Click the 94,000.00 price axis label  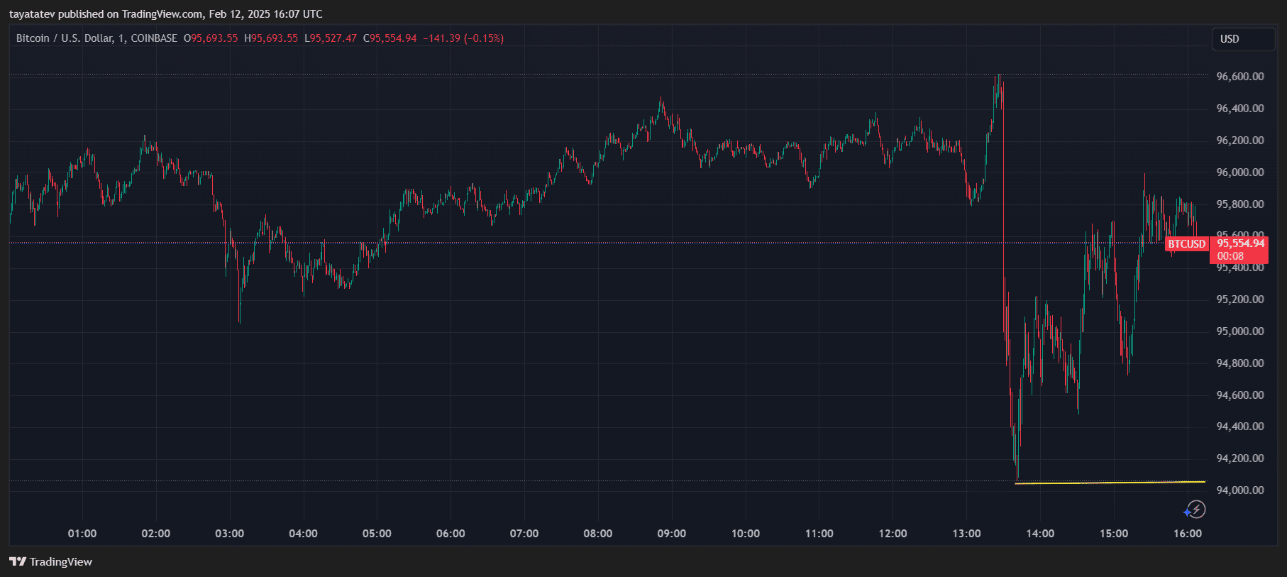[1239, 490]
